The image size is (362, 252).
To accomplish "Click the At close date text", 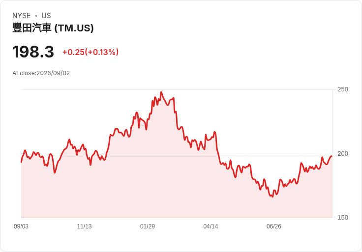I will [x=41, y=73].
